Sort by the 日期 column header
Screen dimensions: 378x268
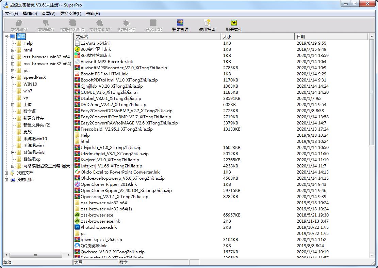pyautogui.click(x=331, y=36)
